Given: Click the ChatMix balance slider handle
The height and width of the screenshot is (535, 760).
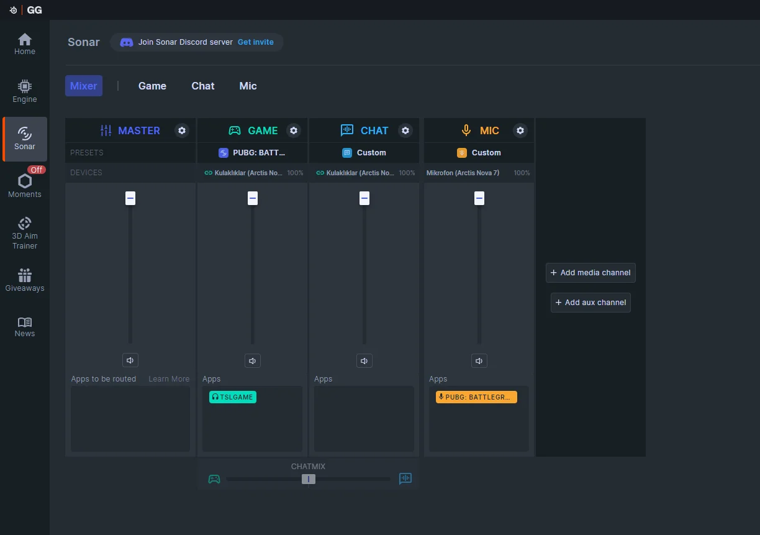Looking at the screenshot, I should [x=309, y=479].
